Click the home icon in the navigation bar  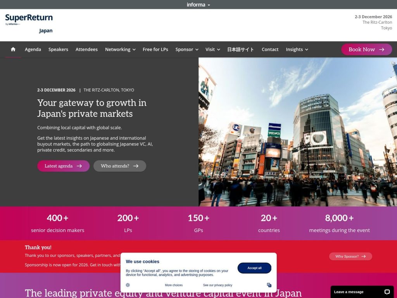pyautogui.click(x=13, y=49)
